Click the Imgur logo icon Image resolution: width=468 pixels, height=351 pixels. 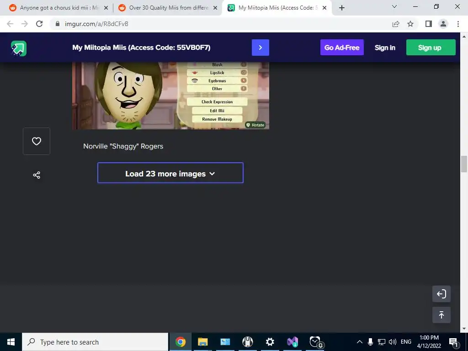(x=19, y=48)
